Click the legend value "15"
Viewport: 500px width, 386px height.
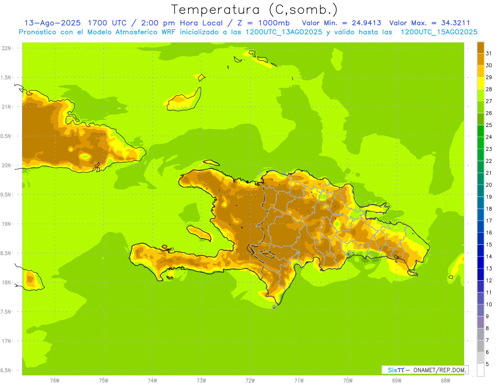489,244
